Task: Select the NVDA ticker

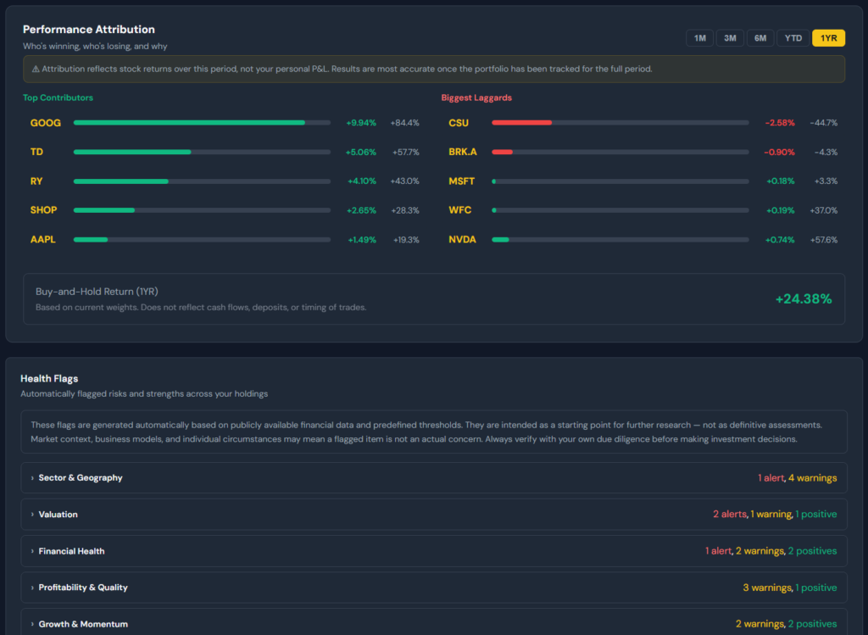Action: (460, 239)
